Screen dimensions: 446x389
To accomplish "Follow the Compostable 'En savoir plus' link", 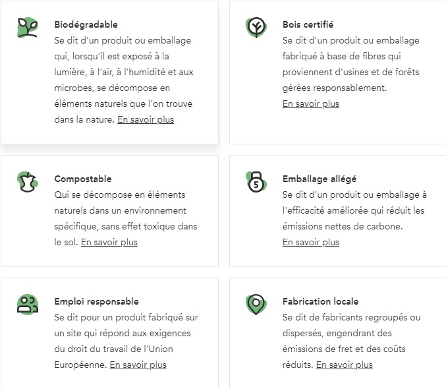I will (x=109, y=243).
